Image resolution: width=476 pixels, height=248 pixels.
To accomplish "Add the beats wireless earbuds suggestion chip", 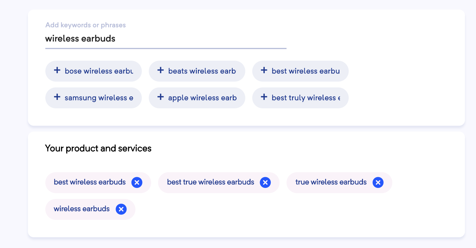I will [197, 71].
